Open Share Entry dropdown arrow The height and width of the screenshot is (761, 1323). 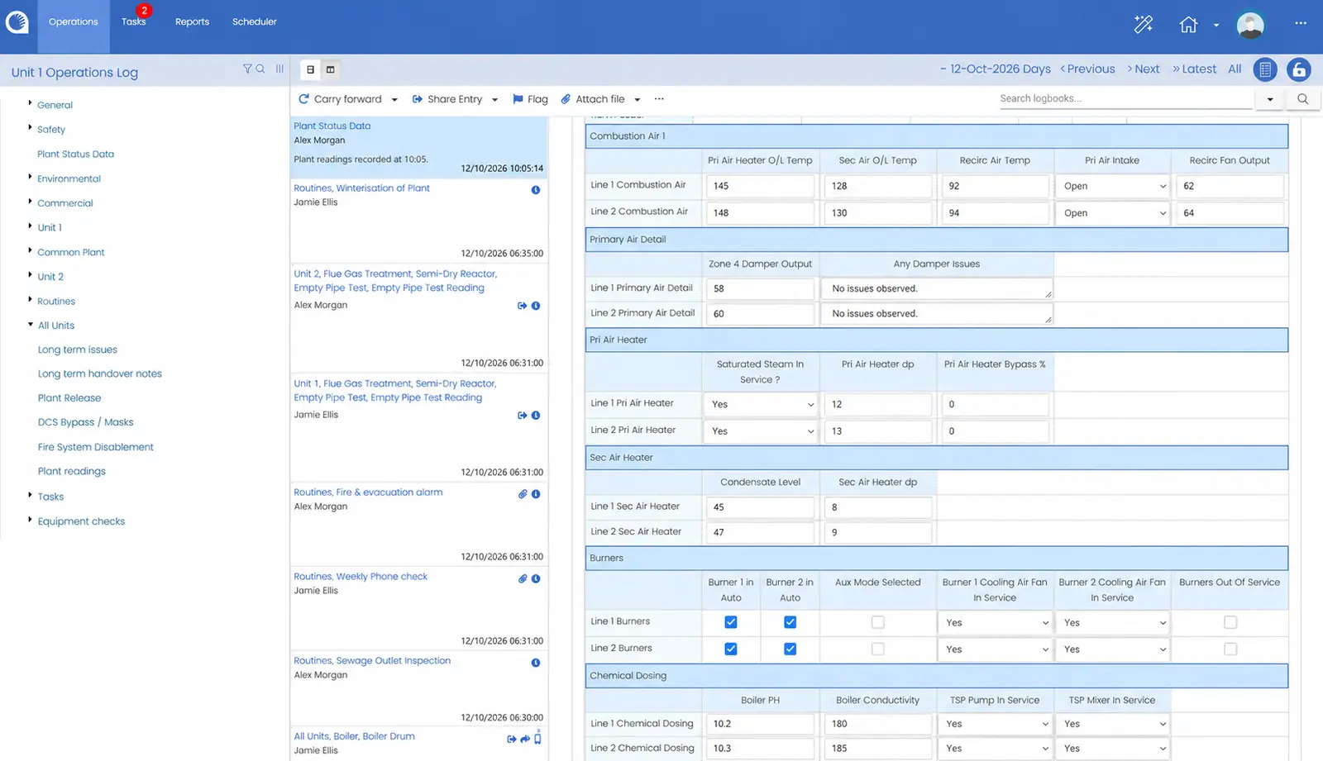tap(494, 100)
